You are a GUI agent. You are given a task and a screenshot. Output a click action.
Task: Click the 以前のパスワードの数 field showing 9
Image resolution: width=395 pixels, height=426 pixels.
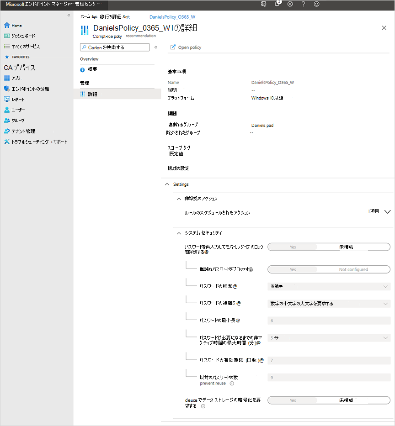tap(329, 377)
